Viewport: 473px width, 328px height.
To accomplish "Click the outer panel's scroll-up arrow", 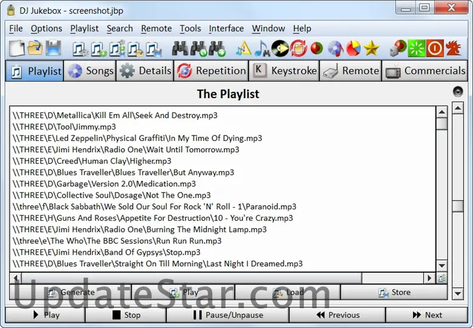I will 458,108.
